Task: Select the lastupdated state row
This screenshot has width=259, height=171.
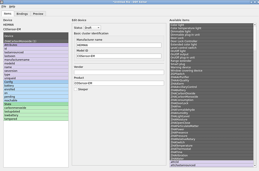Action: 36,111
